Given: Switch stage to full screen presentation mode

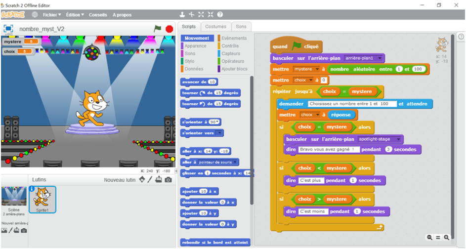Looking at the screenshot, I should point(8,28).
